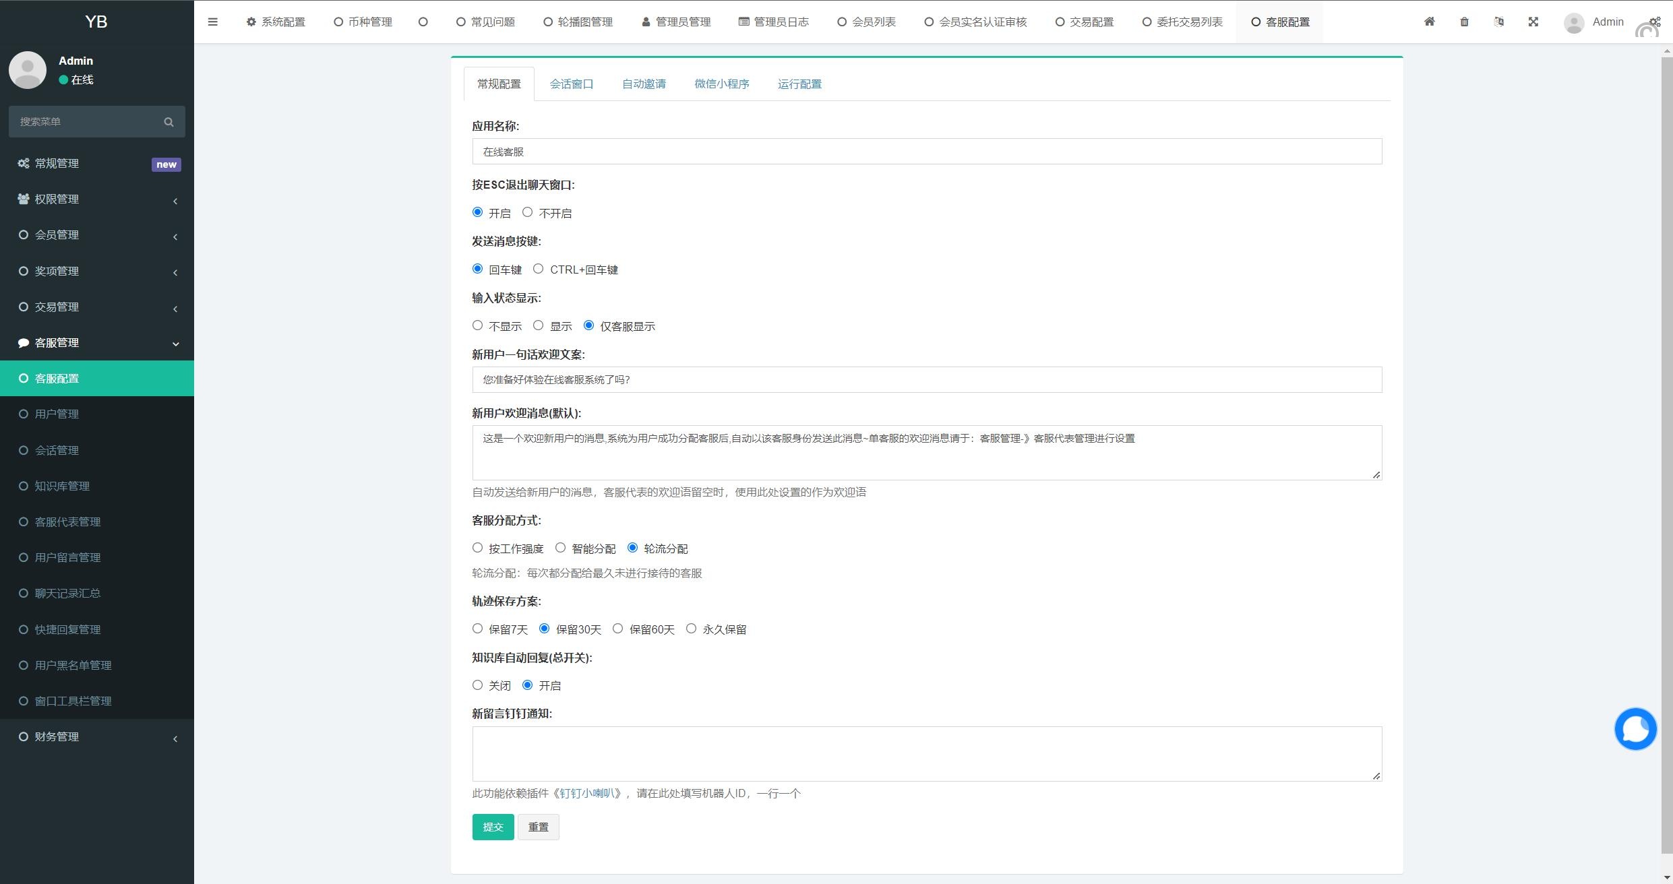Click the search magnifier in sidebar
1673x884 pixels.
(x=169, y=122)
